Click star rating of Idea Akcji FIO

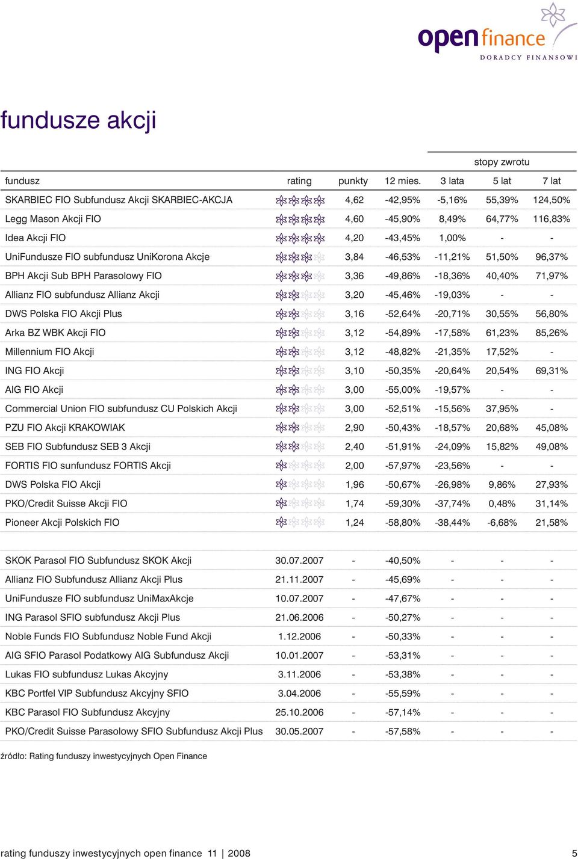[x=300, y=238]
